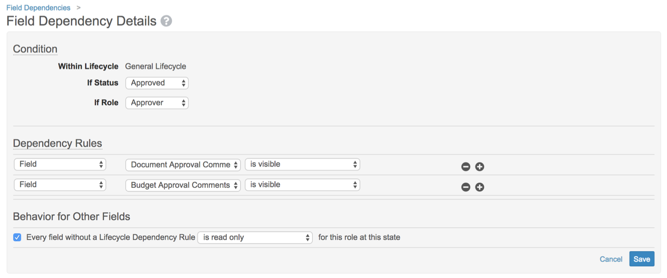
Task: Go back via Field Dependencies breadcrumb
Action: click(x=38, y=8)
